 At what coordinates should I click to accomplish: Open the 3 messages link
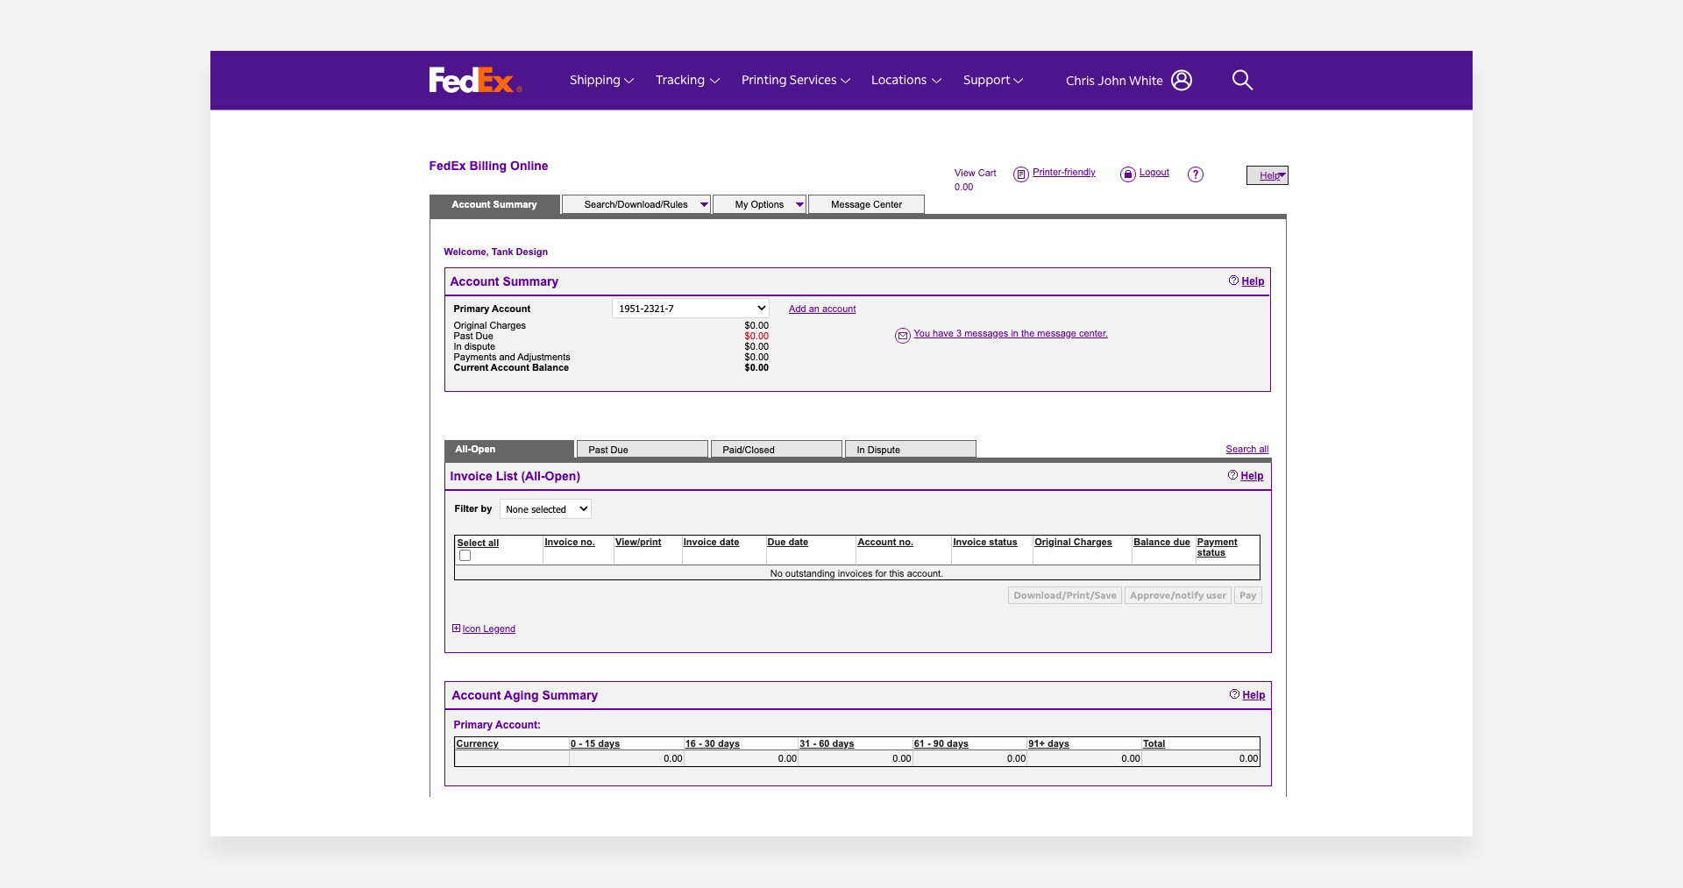click(x=1011, y=333)
